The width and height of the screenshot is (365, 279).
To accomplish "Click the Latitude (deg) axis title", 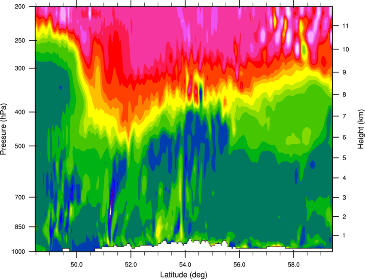I will click(184, 275).
